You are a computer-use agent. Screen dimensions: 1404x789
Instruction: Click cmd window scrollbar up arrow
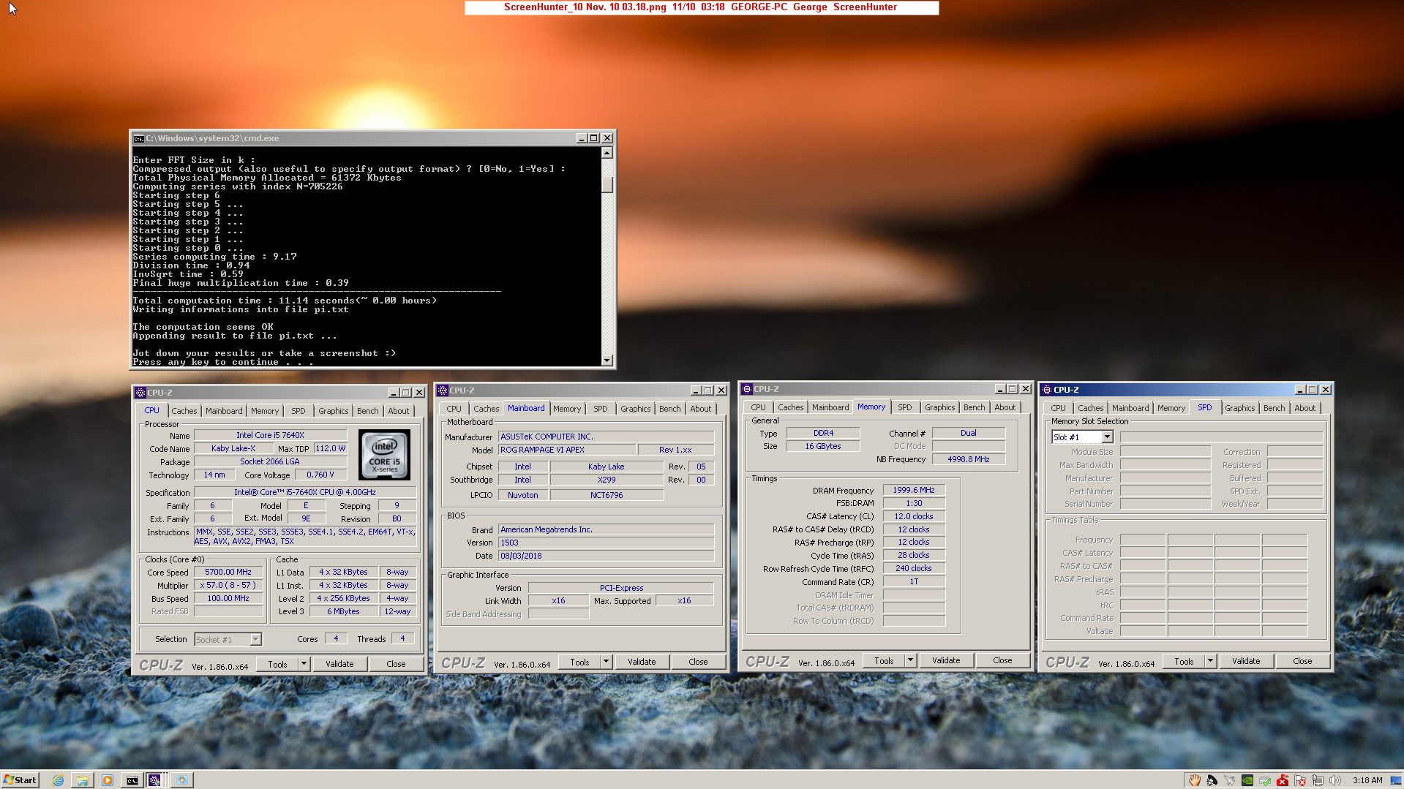(x=607, y=153)
